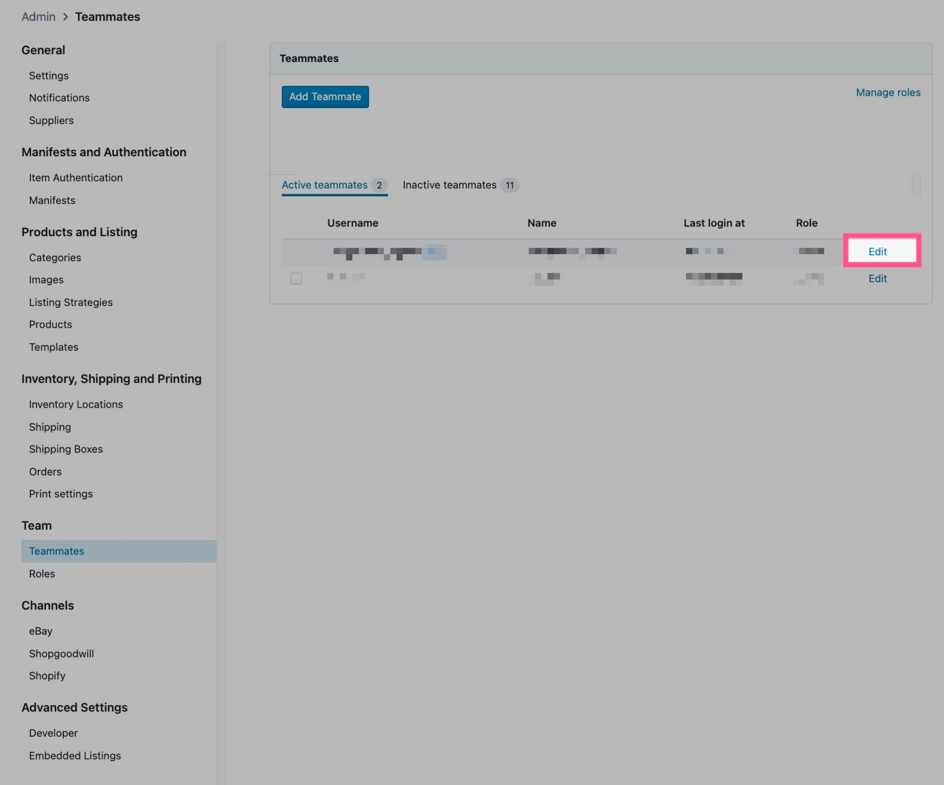Select Shipping Boxes in the sidebar
The height and width of the screenshot is (785, 944).
pos(66,449)
